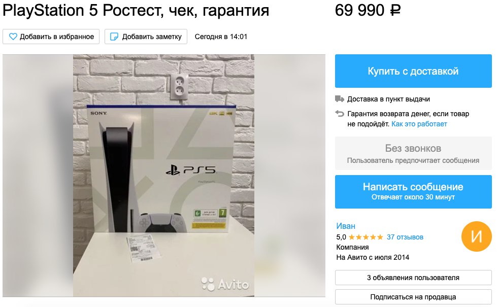This screenshot has height=307, width=497.
Task: Open Как это работает link
Action: (419, 124)
